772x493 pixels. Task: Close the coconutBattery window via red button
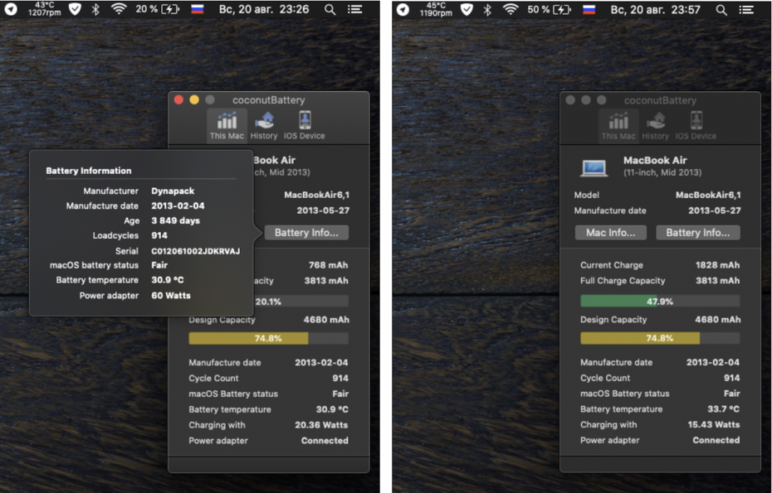[x=178, y=99]
